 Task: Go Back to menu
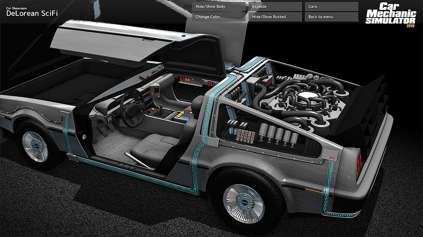click(x=331, y=17)
